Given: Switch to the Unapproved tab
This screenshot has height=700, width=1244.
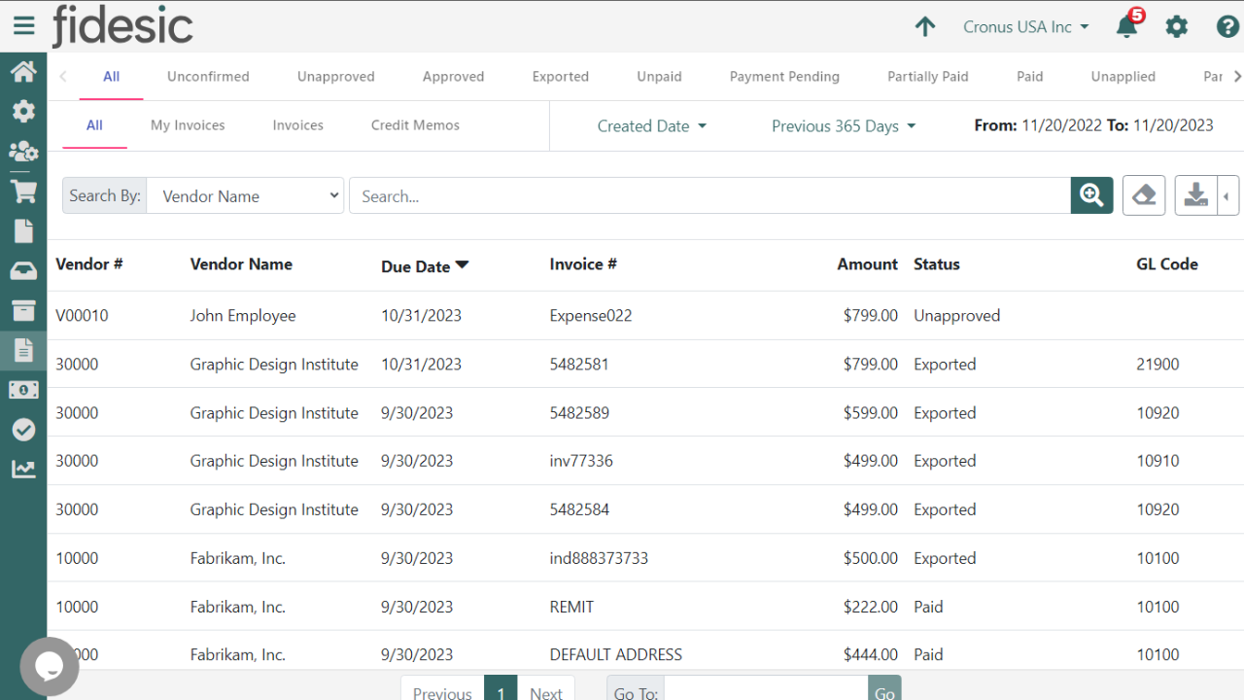Looking at the screenshot, I should pos(336,76).
